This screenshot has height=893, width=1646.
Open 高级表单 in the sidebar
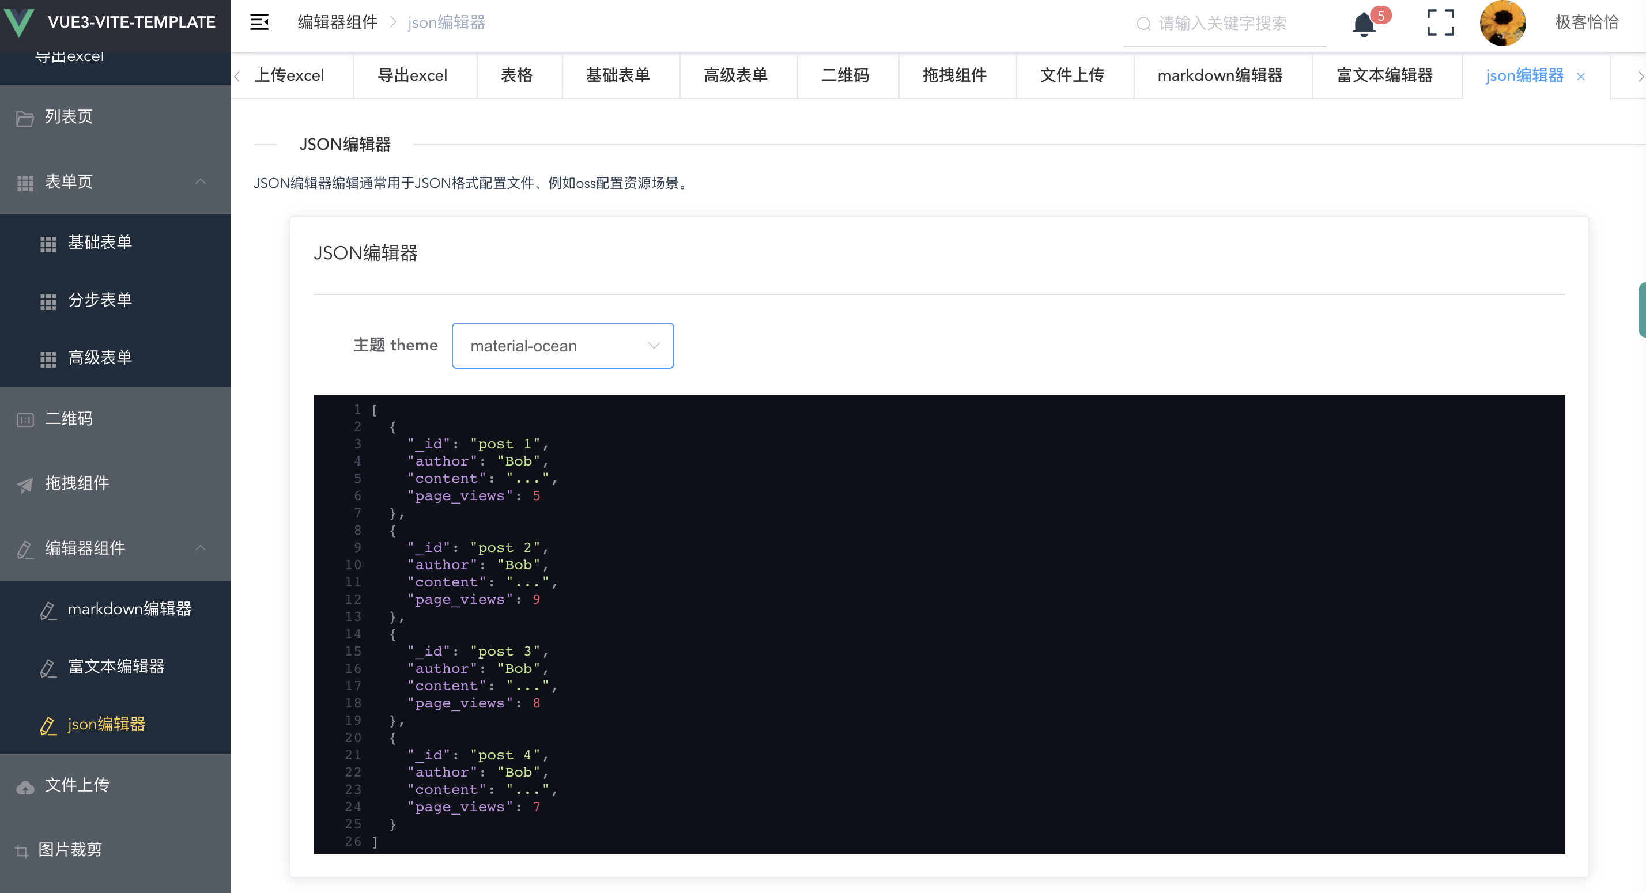(115, 358)
